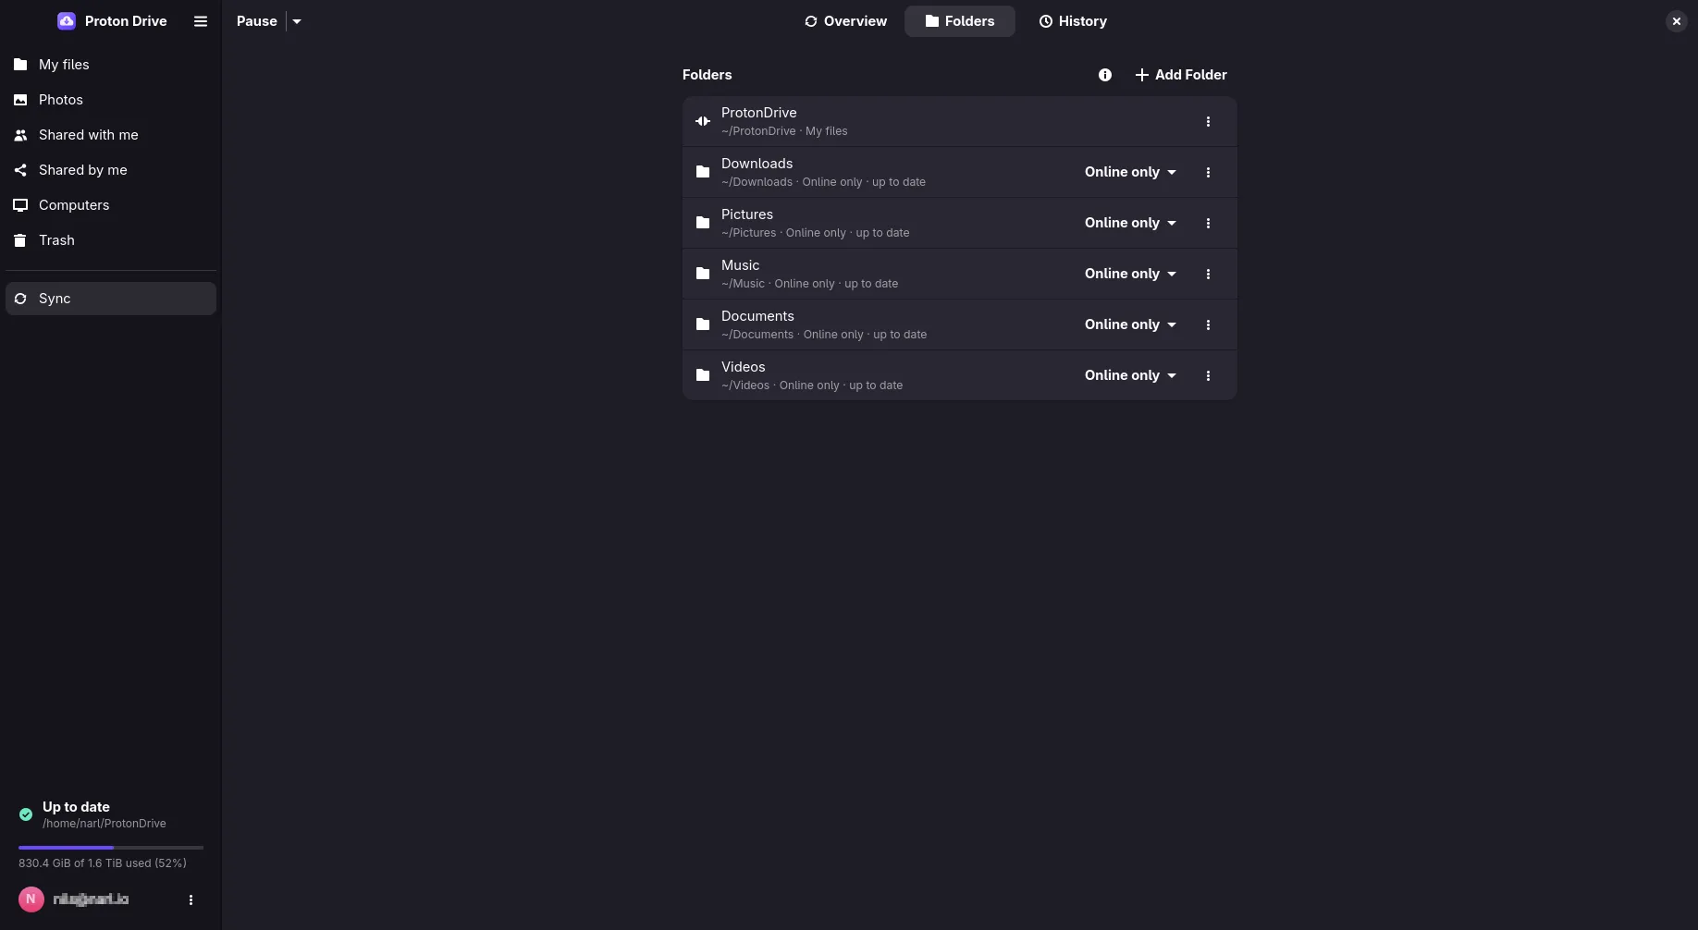
Task: Pause syncing with the Pause button
Action: coord(257,21)
